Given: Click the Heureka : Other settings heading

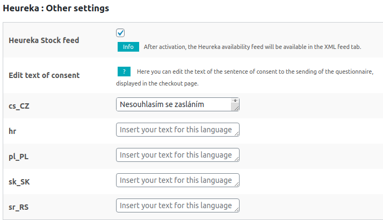Looking at the screenshot, I should (x=56, y=8).
